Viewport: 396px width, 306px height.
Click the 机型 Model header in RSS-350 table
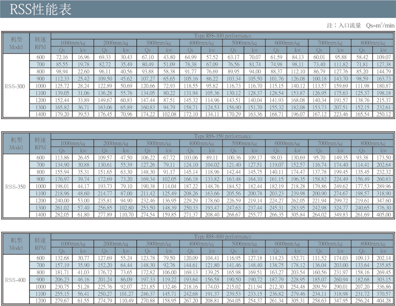click(16, 143)
